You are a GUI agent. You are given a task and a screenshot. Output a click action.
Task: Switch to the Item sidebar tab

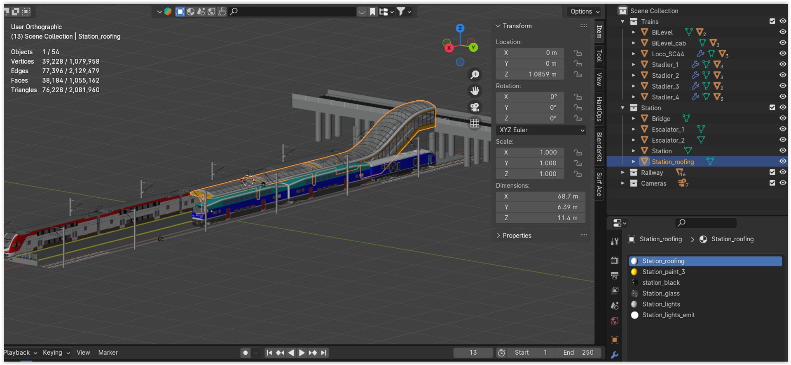coord(599,32)
